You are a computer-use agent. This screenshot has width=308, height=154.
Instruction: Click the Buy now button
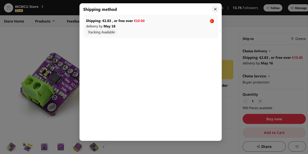click(x=274, y=119)
